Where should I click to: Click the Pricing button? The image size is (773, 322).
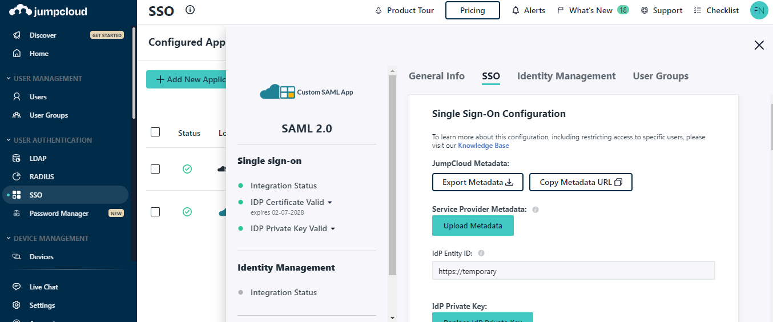click(473, 10)
